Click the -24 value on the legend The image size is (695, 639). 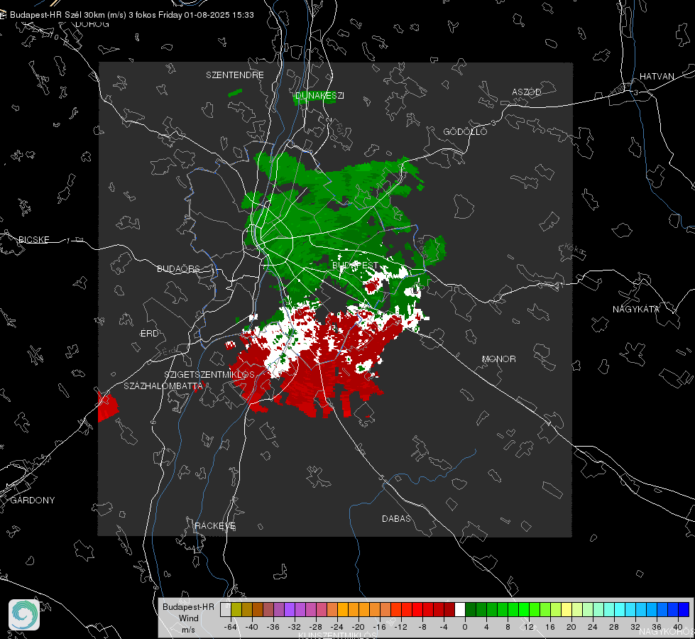click(337, 627)
